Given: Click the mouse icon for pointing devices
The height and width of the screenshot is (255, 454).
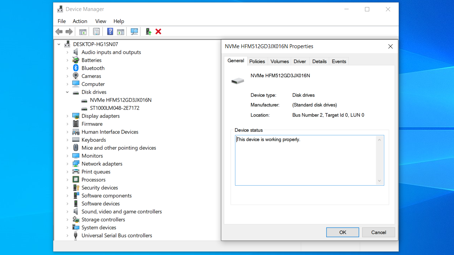Looking at the screenshot, I should click(76, 148).
